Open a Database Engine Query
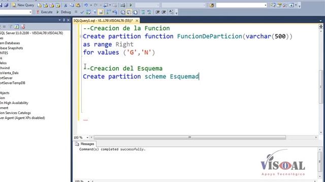The image size is (325, 182). coord(40,5)
